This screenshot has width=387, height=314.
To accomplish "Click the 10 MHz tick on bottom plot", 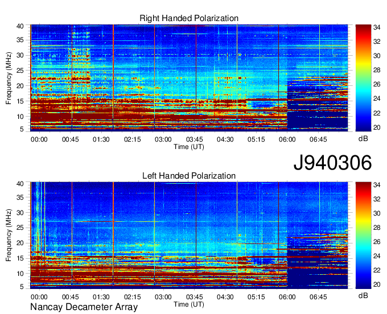I will coord(20,274).
